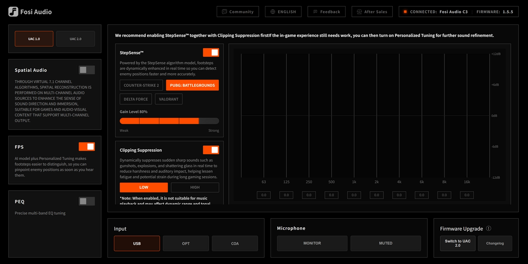Click the 8k EQ band slider

click(x=444, y=115)
